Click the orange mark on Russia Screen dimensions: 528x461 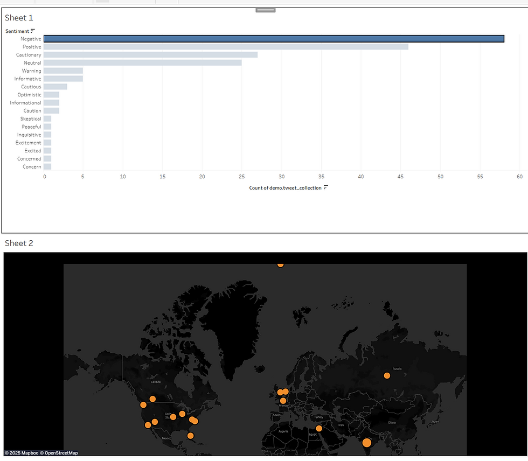pyautogui.click(x=387, y=375)
